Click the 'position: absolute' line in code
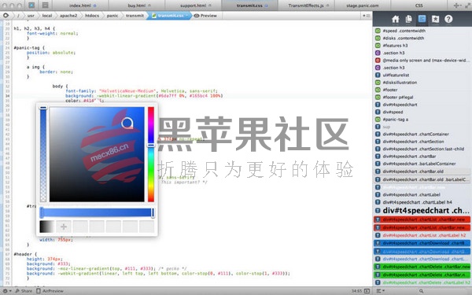The height and width of the screenshot is (295, 472). tap(51, 53)
